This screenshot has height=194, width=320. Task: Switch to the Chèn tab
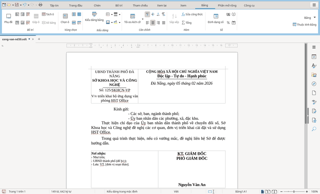tap(97, 5)
